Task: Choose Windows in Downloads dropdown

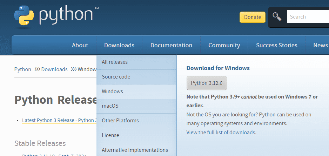Action: point(136,91)
